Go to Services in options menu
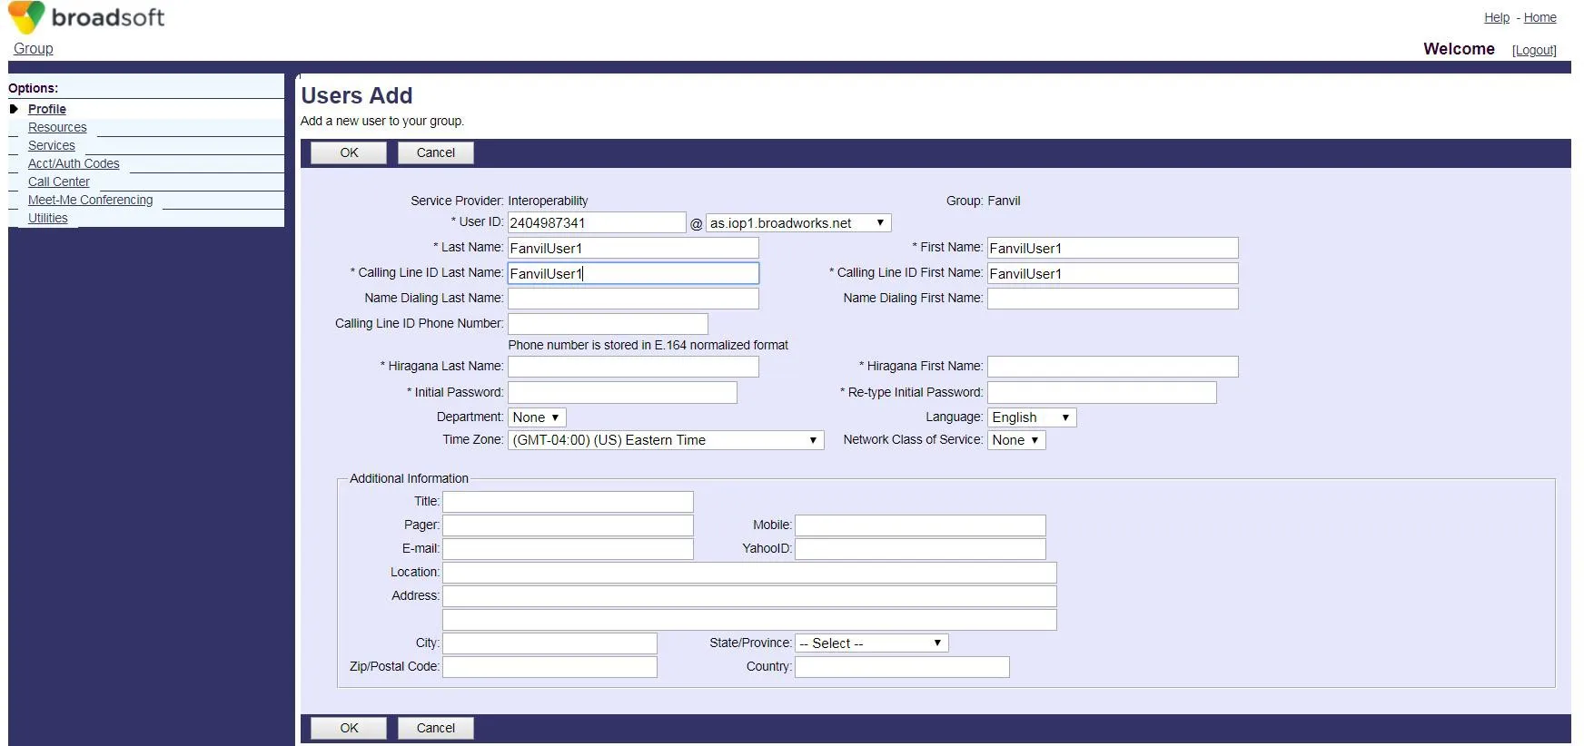 point(52,146)
